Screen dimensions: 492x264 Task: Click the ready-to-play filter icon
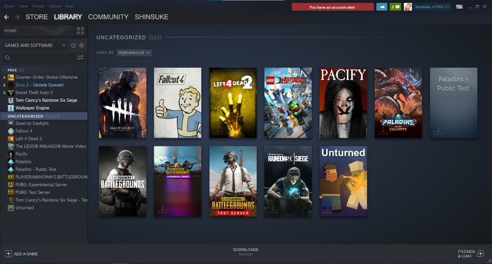(82, 45)
